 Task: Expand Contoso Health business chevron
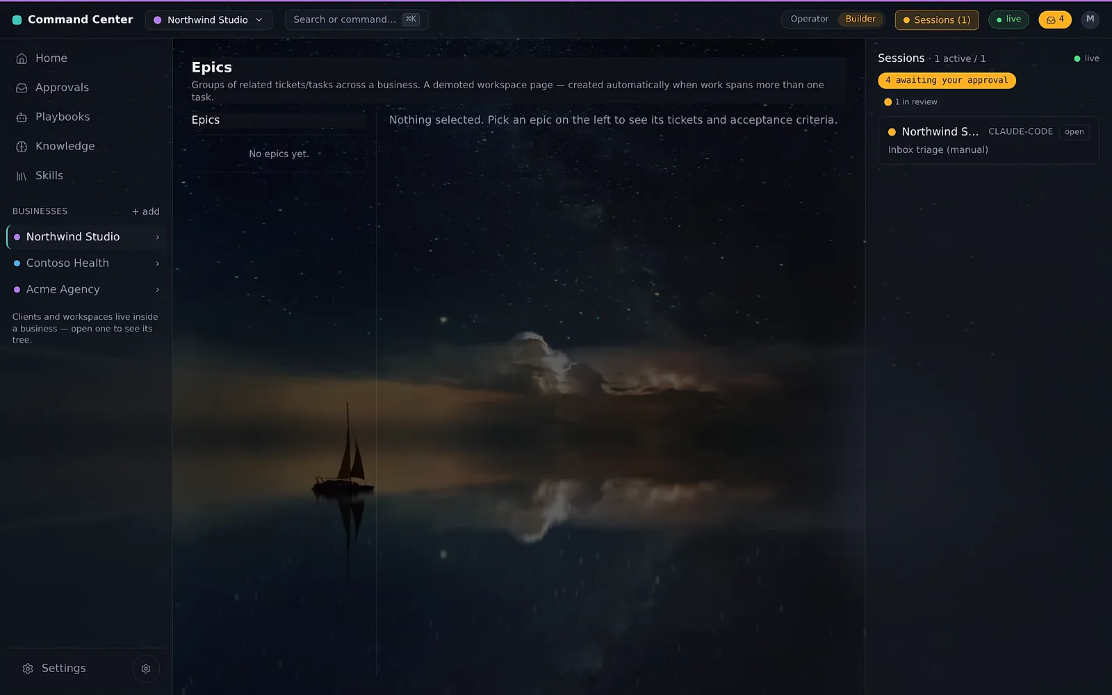pyautogui.click(x=158, y=263)
